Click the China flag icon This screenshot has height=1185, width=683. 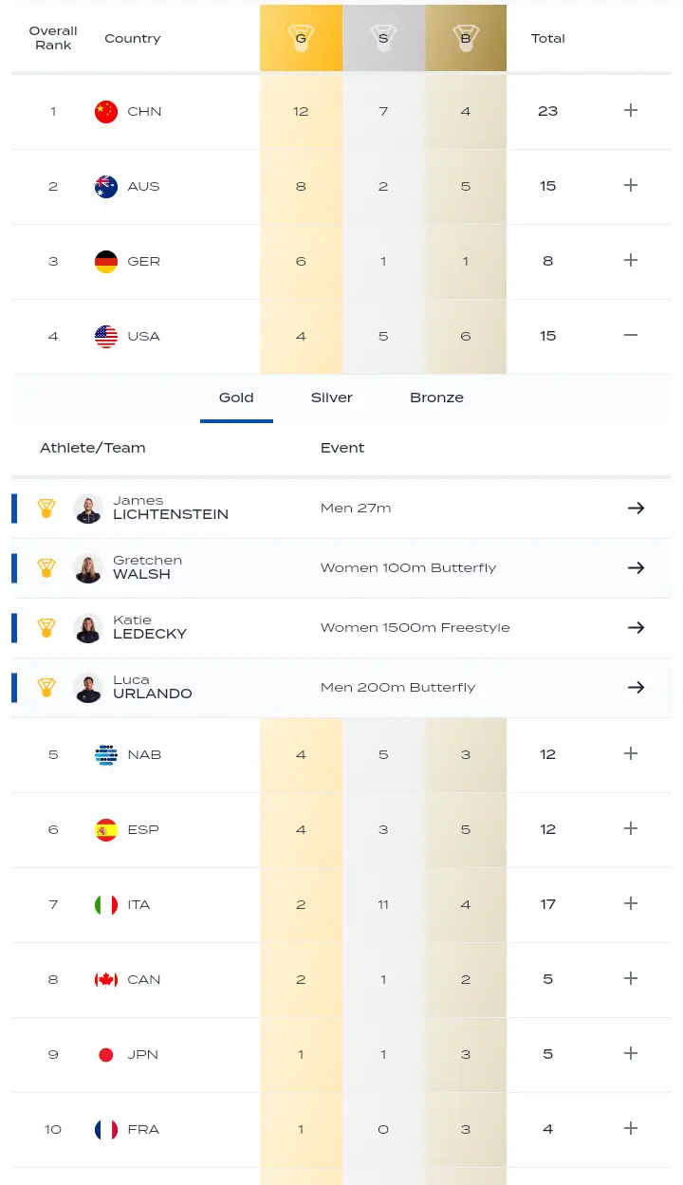click(x=106, y=111)
